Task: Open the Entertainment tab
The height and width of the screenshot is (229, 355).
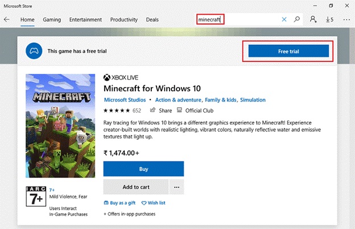Action: [85, 20]
